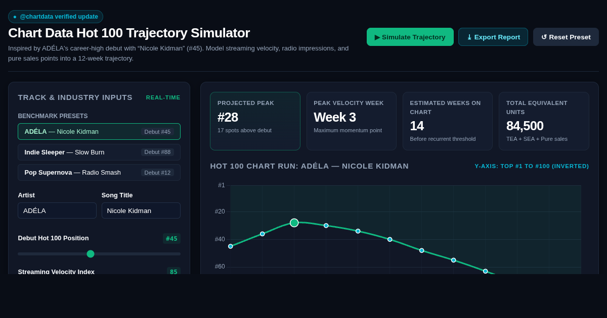Open the Projected Peak #28 card
607x318 pixels.
(x=255, y=121)
